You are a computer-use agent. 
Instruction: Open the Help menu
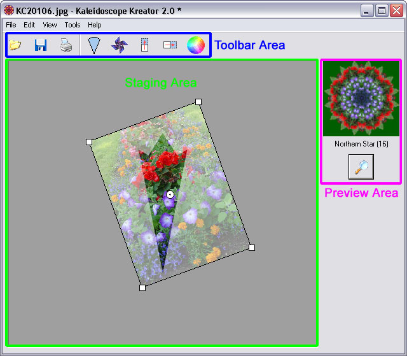point(95,25)
